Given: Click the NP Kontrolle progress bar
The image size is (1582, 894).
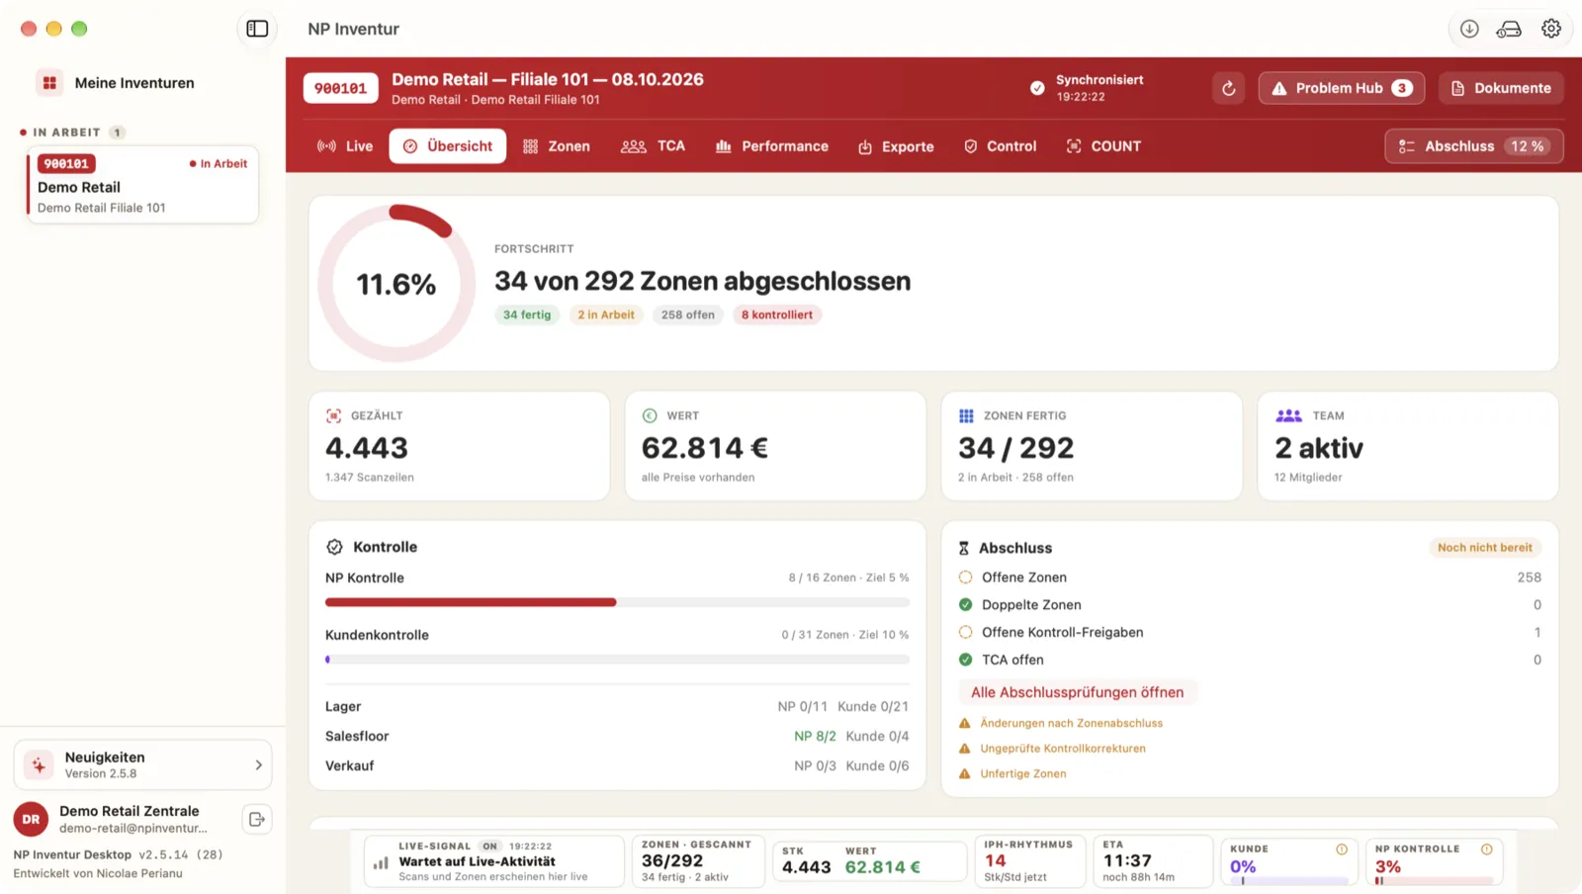Looking at the screenshot, I should click(x=617, y=602).
